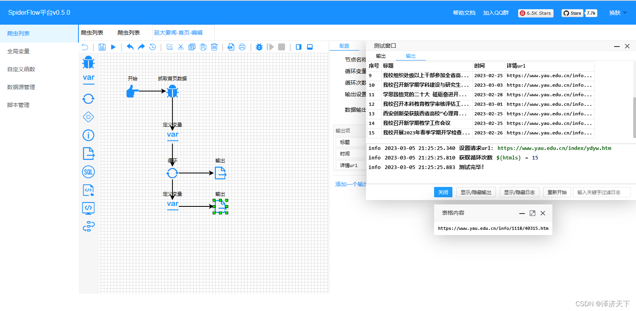This screenshot has width=636, height=311.
Task: Click the test window vertical scrollbar
Action: [x=634, y=117]
